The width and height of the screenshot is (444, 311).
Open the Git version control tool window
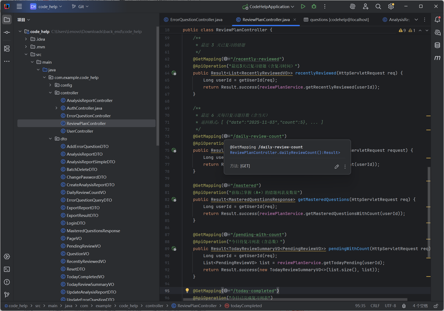(x=7, y=295)
